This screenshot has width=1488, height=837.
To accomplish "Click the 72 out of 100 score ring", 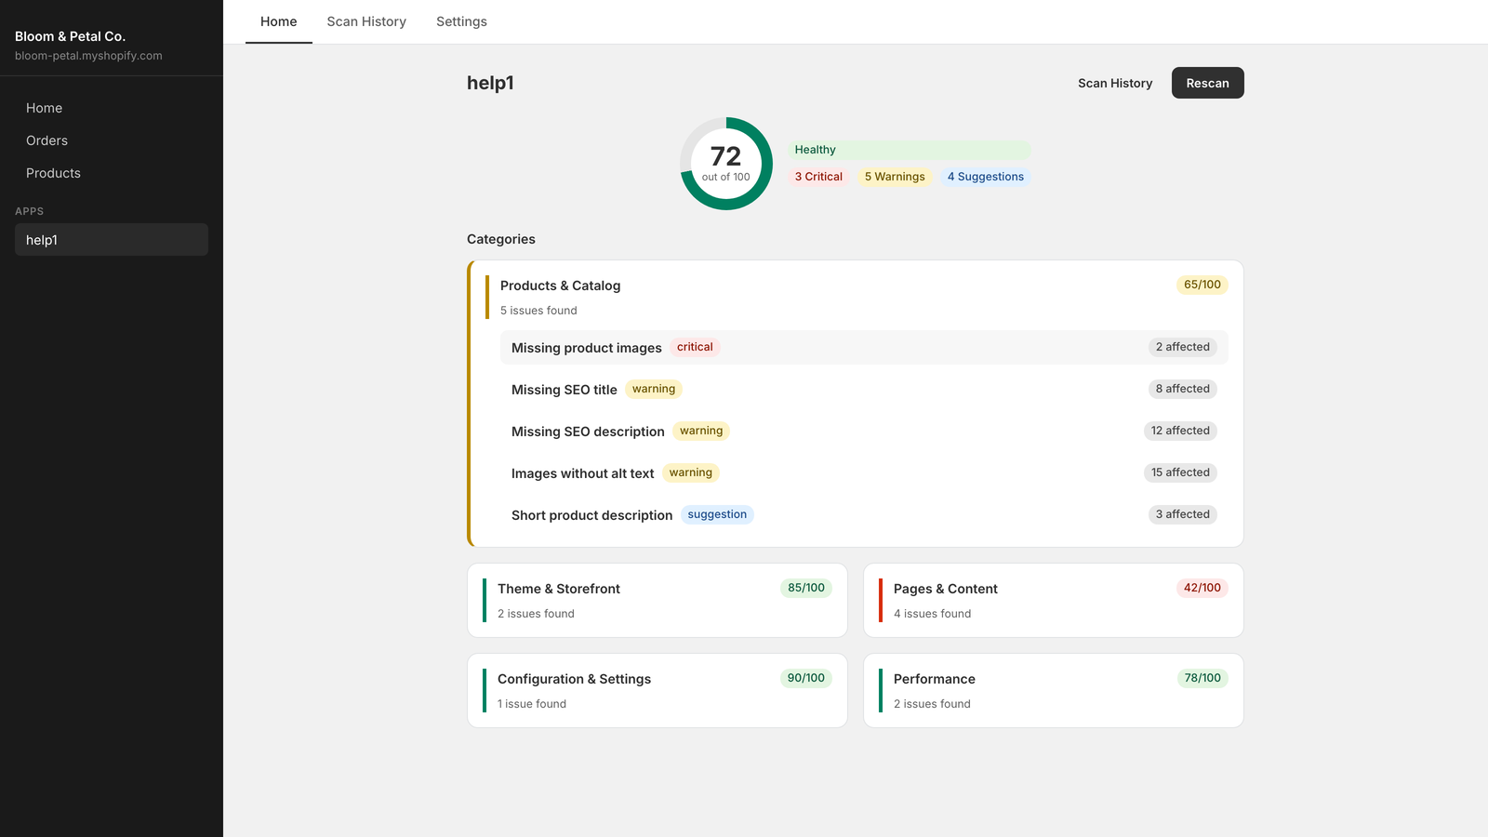I will (x=726, y=164).
